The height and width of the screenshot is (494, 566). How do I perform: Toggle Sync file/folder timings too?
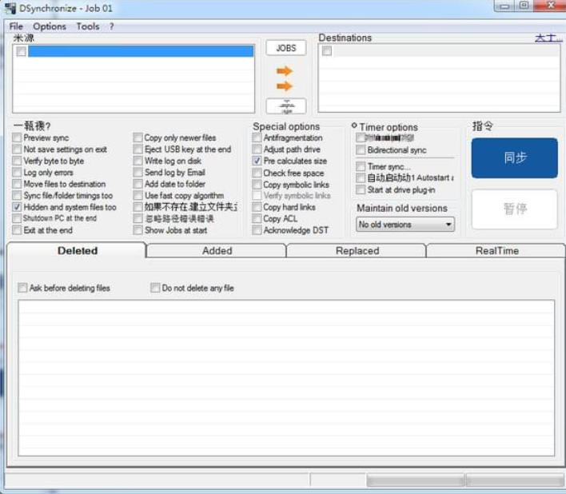pyautogui.click(x=17, y=195)
